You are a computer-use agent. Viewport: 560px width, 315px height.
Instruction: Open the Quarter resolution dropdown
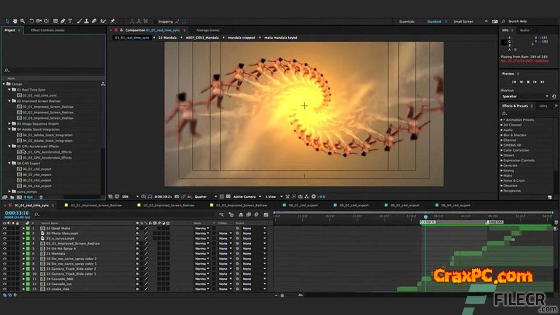206,197
